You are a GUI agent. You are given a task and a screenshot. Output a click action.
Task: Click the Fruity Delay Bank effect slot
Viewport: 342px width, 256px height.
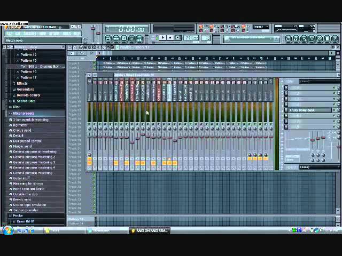click(x=310, y=110)
